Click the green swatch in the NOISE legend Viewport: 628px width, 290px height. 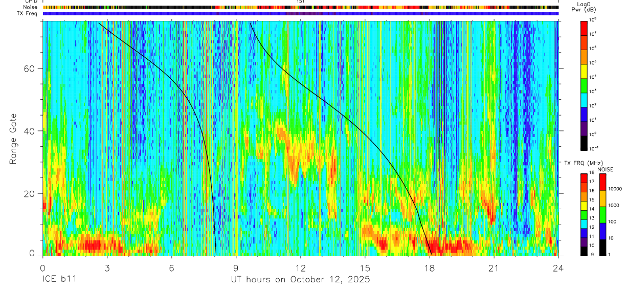click(602, 215)
